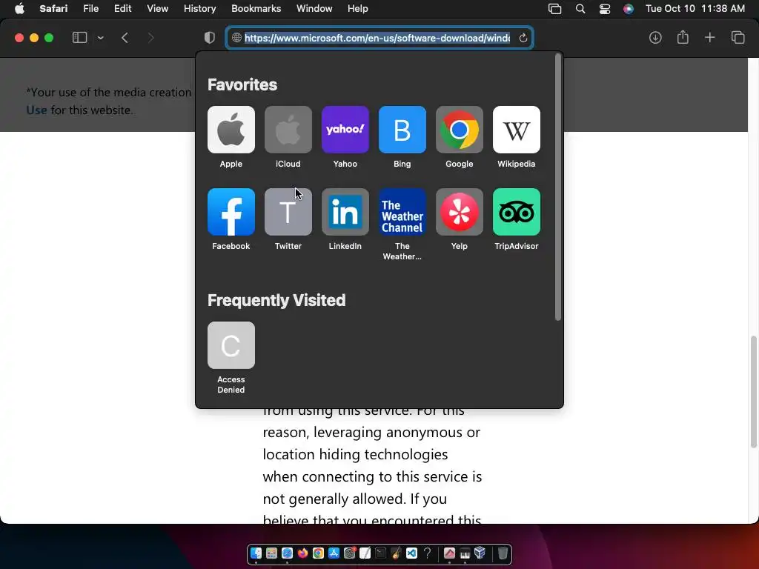Viewport: 759px width, 569px height.
Task: Open the Edit menu
Action: [x=122, y=9]
